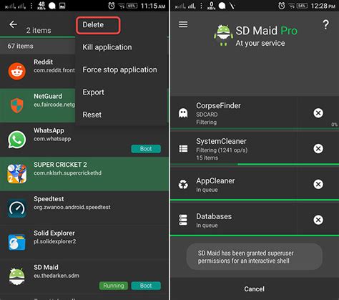This screenshot has height=300, width=339.
Task: Tap 'org.zwanoo.android.speedtest' package name
Action: coord(72,207)
